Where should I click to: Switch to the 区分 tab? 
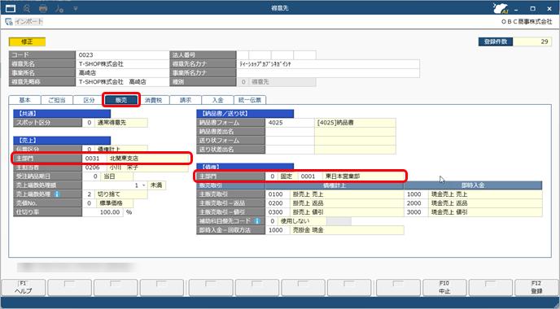[89, 100]
